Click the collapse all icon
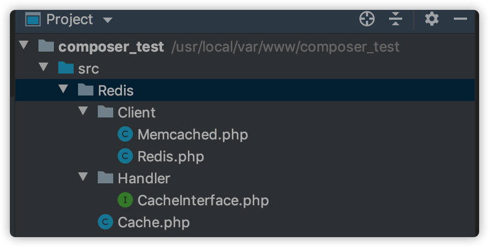Screen dimensions: 489x247 tap(396, 19)
